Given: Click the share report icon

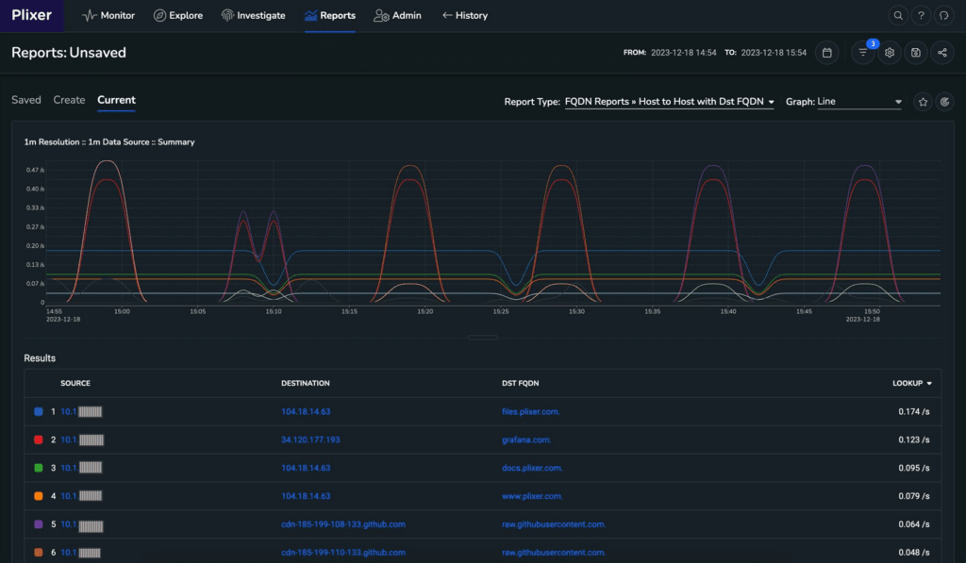Looking at the screenshot, I should point(941,53).
